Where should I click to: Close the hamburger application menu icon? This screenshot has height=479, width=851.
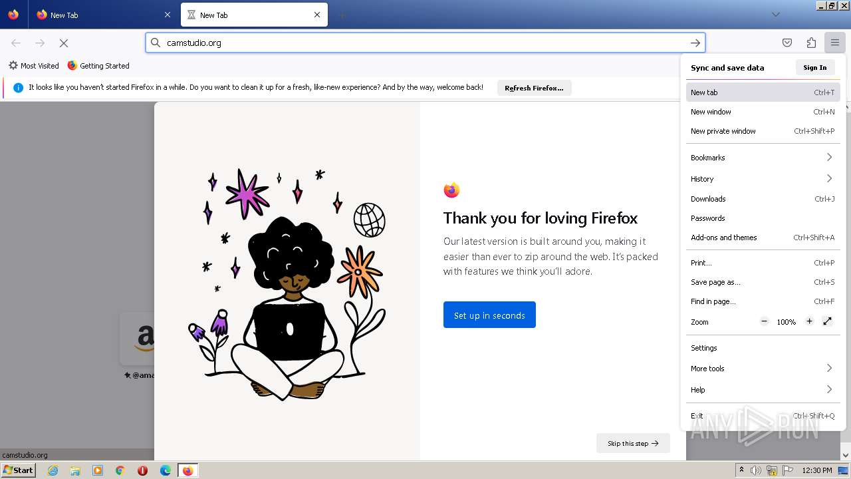coord(835,43)
